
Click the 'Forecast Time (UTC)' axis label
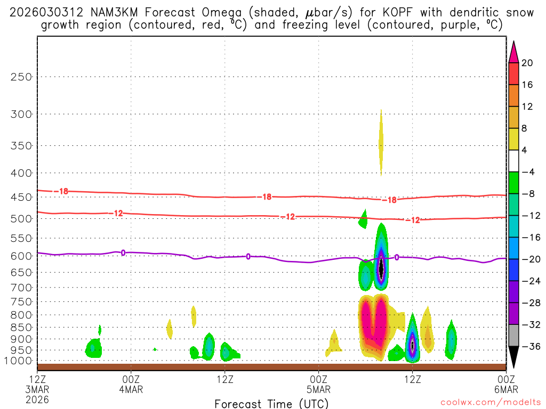click(271, 404)
